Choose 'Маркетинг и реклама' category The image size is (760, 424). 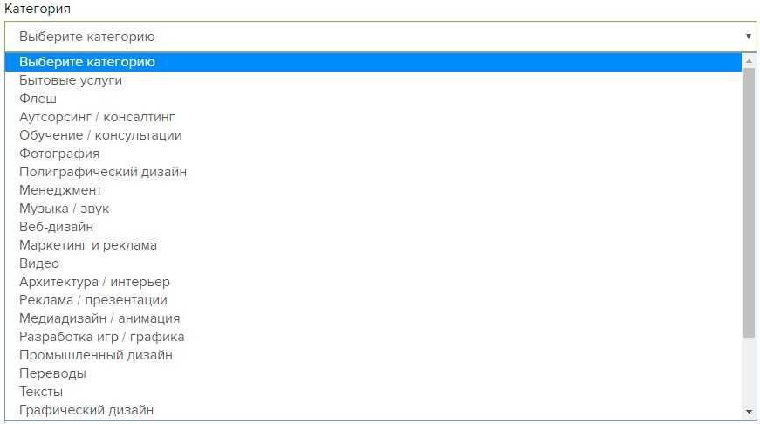[x=88, y=245]
